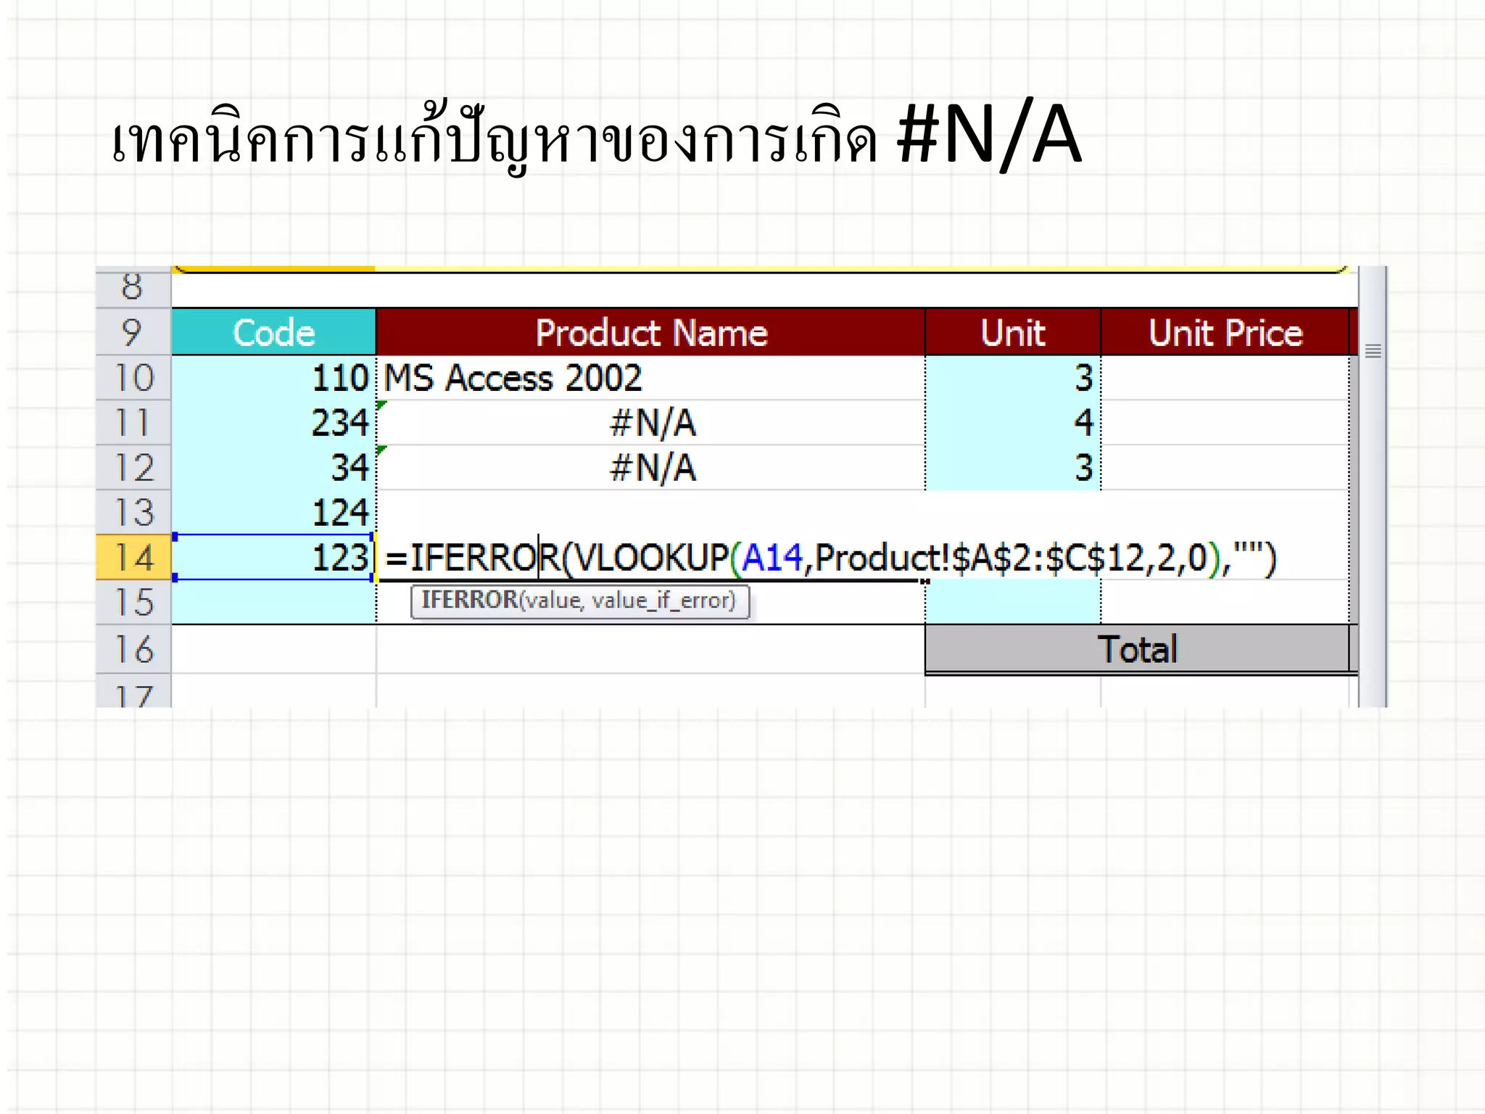Select the empty Unit Price cell in row 10
Image resolution: width=1485 pixels, height=1114 pixels.
1225,378
